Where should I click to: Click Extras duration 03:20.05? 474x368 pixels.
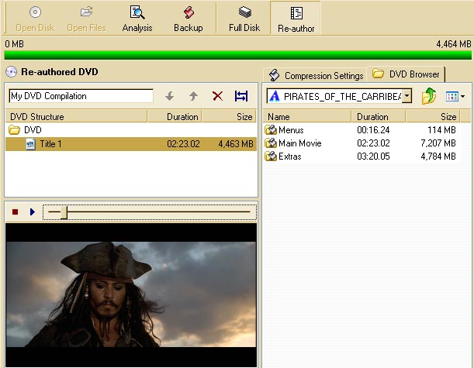(373, 156)
